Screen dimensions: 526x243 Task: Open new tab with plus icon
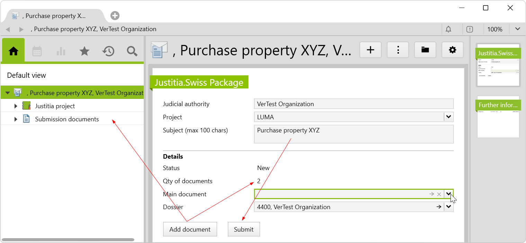pyautogui.click(x=115, y=16)
